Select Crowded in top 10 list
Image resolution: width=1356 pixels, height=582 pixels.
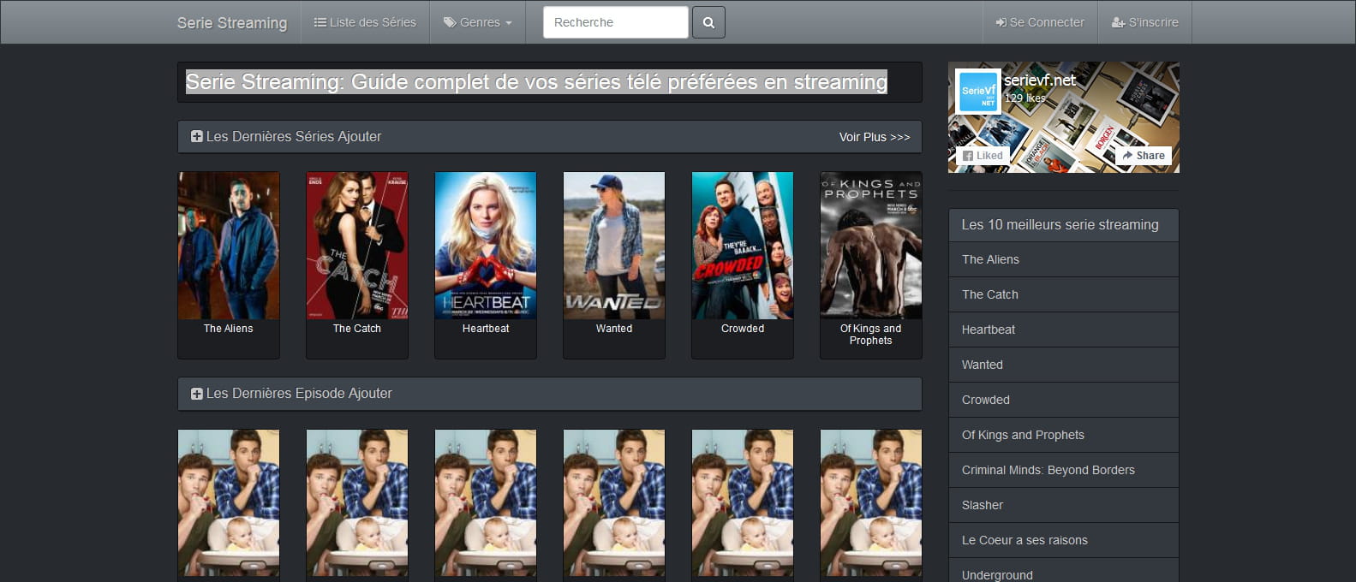[1064, 400]
